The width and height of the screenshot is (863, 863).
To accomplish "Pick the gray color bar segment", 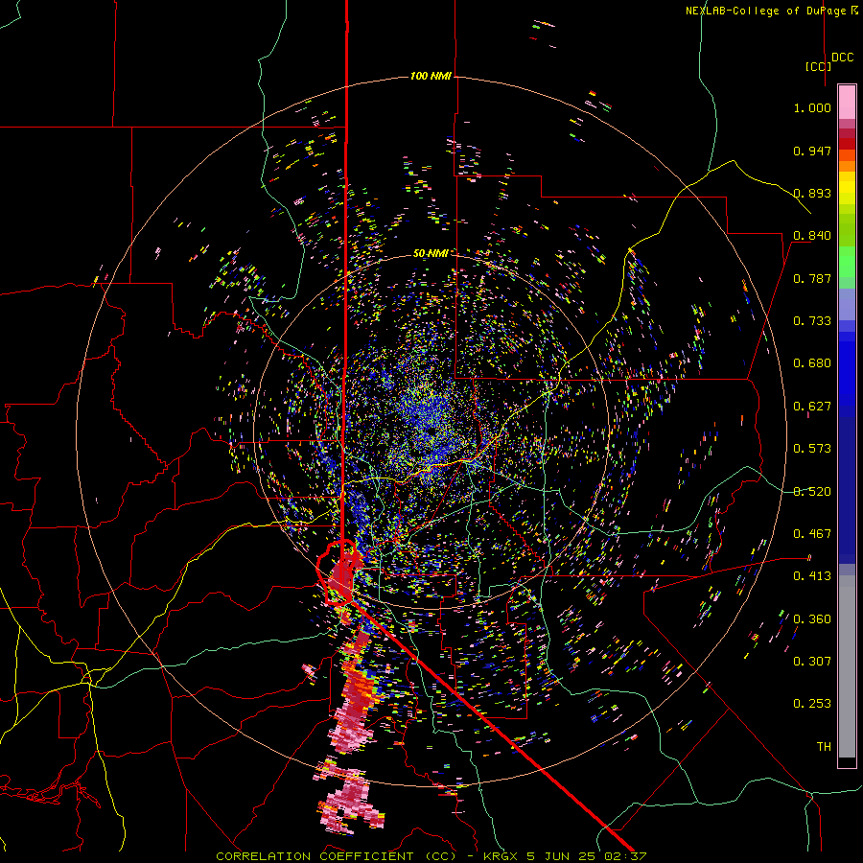I will coord(847,666).
